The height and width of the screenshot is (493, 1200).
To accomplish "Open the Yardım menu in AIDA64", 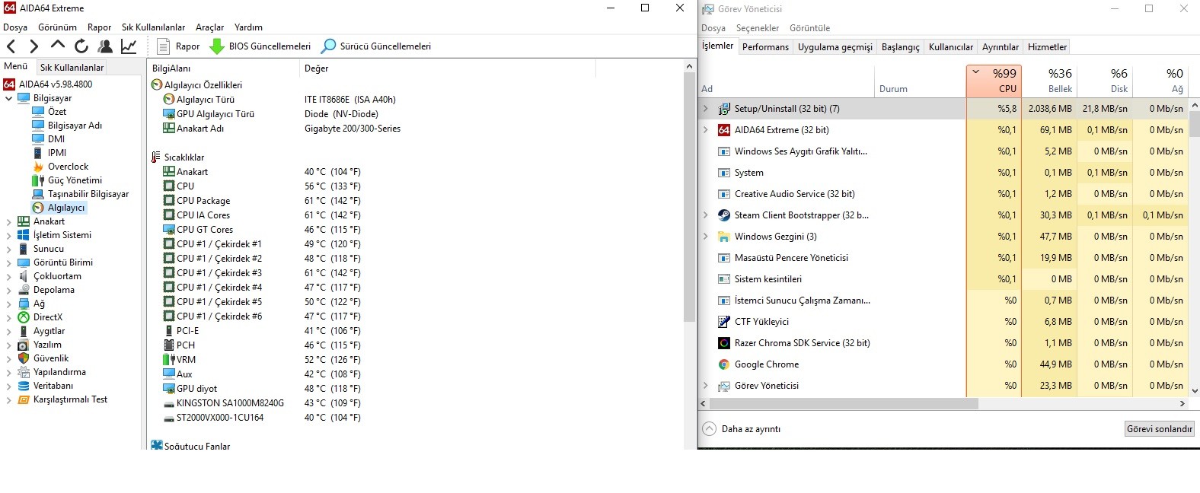I will pyautogui.click(x=248, y=27).
